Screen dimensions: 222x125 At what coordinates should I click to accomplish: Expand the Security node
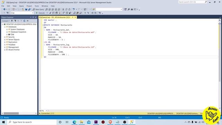point(5,37)
